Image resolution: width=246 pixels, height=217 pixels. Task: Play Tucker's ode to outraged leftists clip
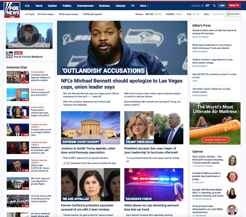18,130
